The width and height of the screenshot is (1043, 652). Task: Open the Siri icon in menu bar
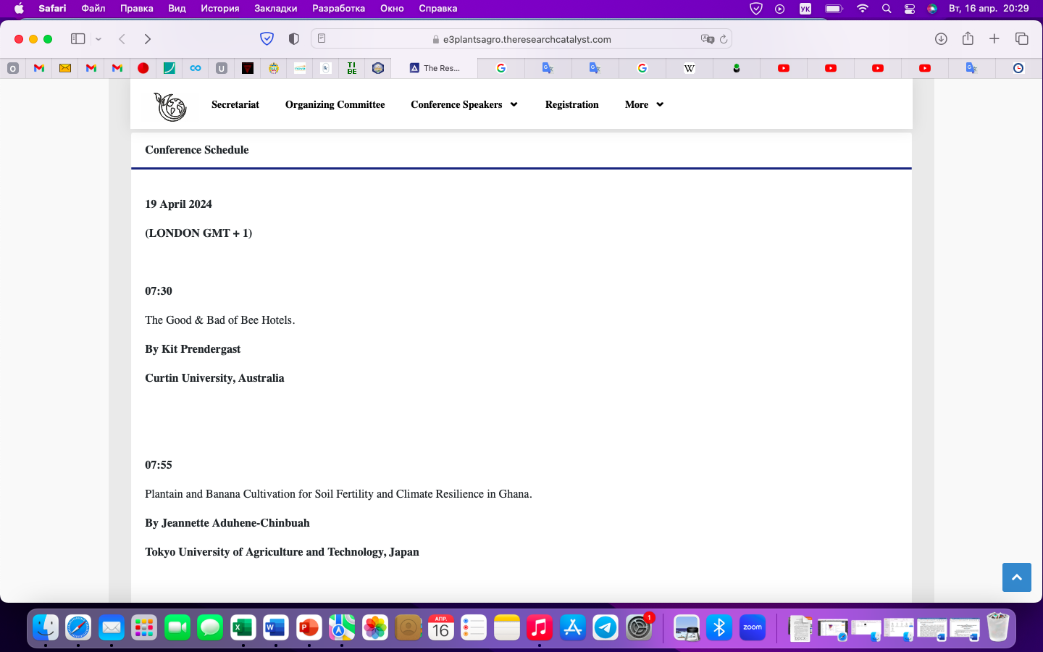coord(932,9)
